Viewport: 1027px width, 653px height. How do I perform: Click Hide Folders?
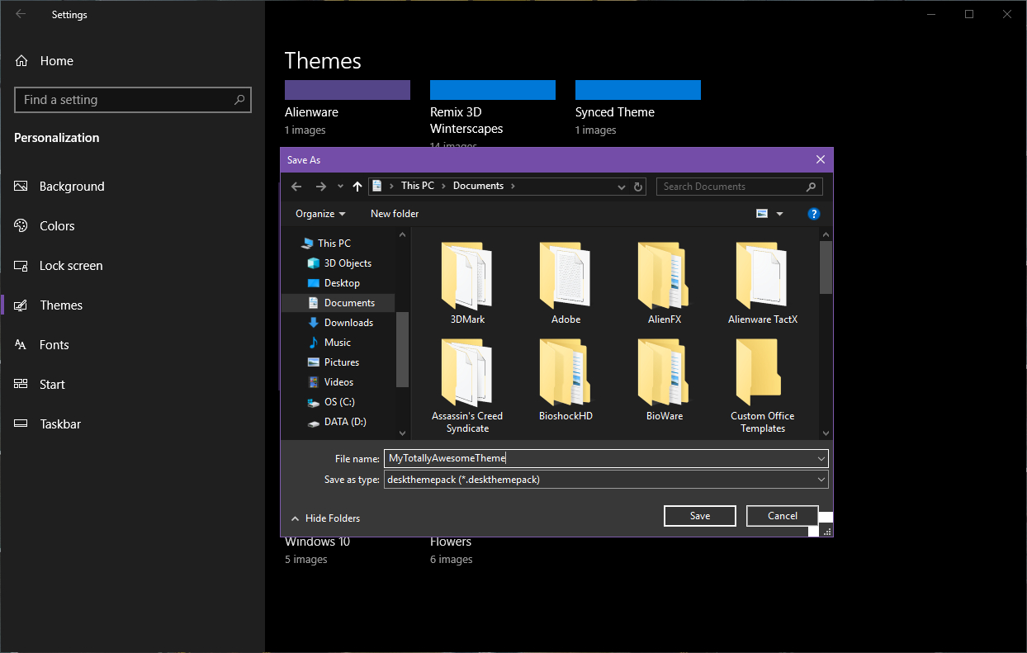332,518
